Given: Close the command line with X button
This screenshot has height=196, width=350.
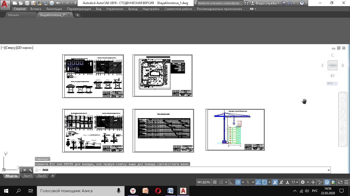Looking at the screenshot, I should pyautogui.click(x=25, y=170).
